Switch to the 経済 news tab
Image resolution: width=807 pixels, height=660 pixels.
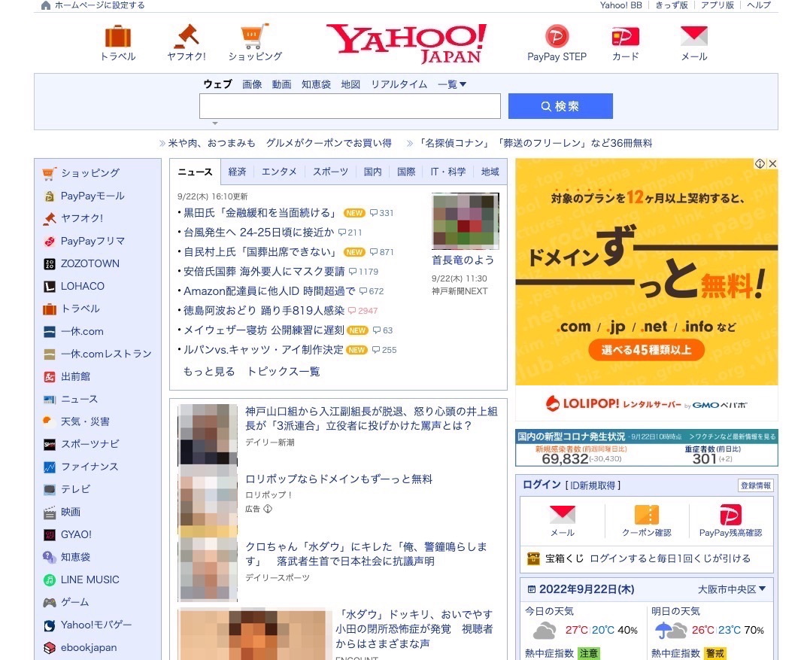(237, 172)
